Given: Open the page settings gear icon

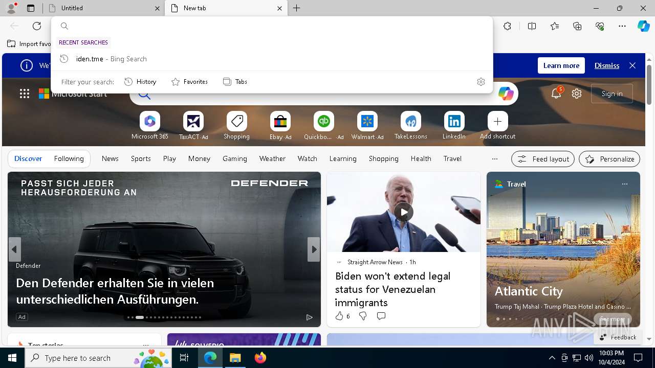Looking at the screenshot, I should 577,94.
